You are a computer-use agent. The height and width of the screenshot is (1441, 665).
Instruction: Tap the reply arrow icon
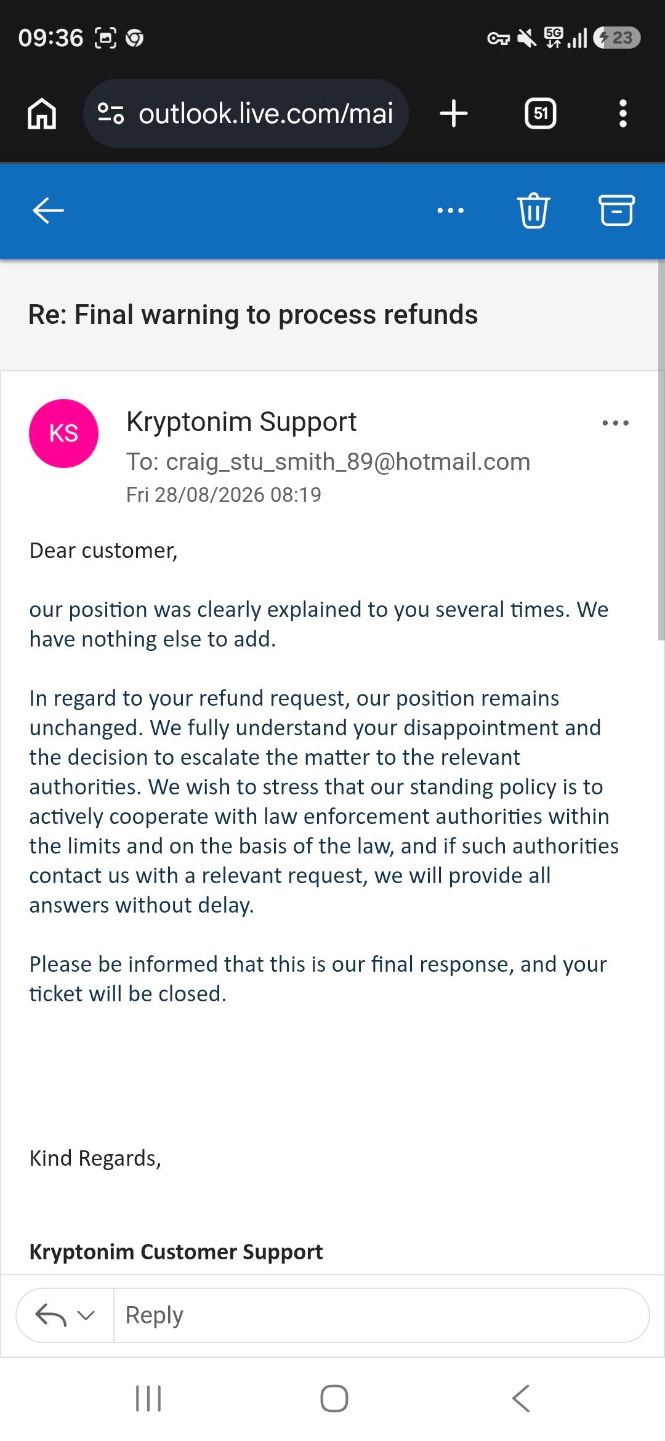click(50, 1315)
